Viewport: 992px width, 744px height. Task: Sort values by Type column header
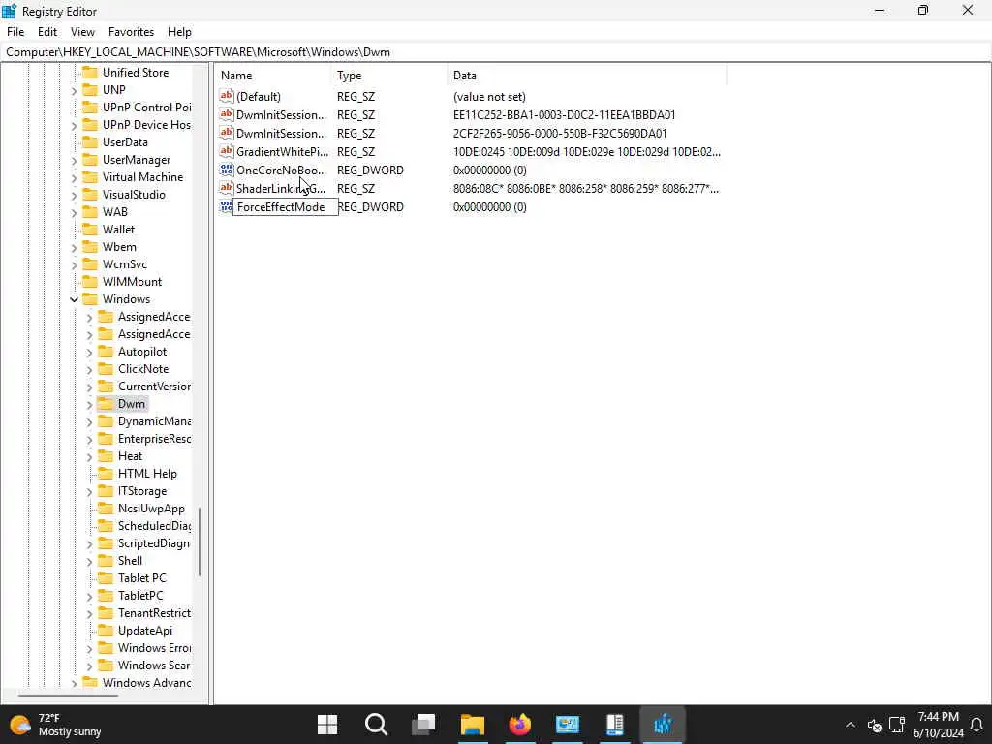pyautogui.click(x=389, y=76)
